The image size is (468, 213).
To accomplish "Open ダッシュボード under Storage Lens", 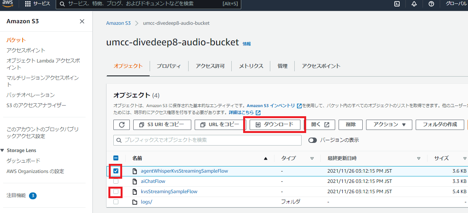I will pyautogui.click(x=23, y=161).
